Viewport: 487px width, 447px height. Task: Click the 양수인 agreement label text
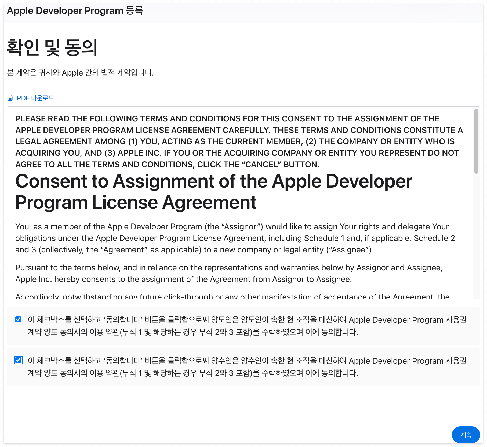point(247,367)
